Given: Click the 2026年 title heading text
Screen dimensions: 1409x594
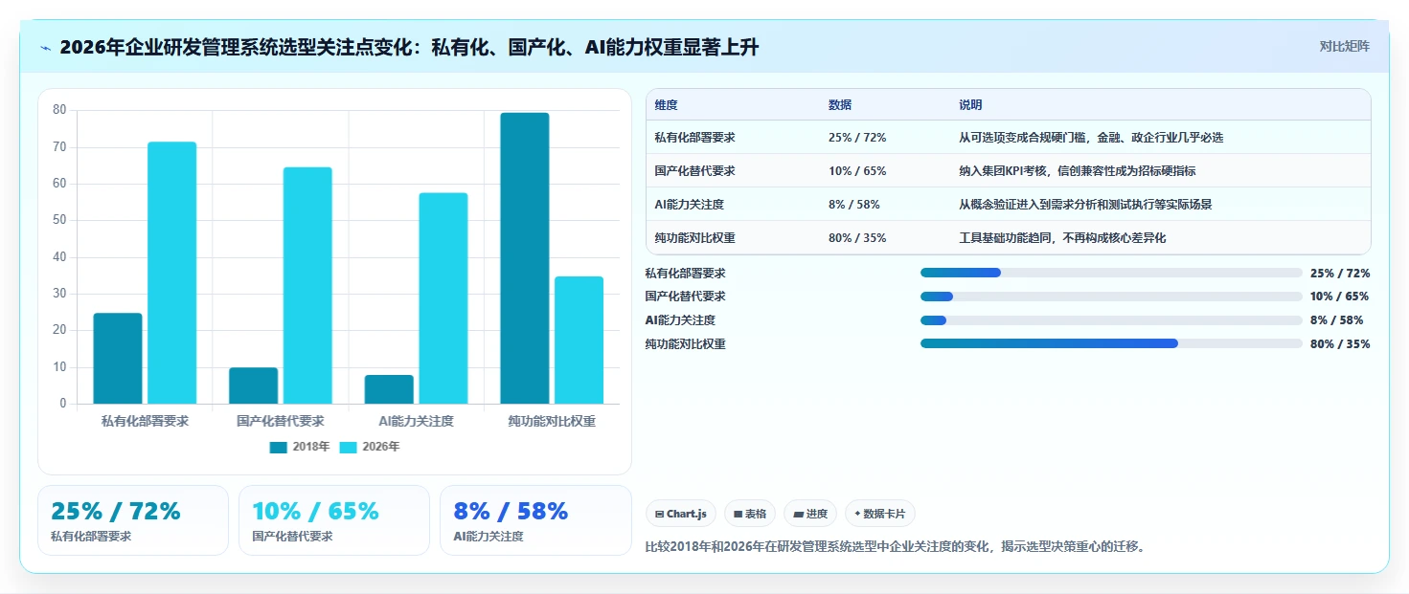Looking at the screenshot, I should [409, 47].
